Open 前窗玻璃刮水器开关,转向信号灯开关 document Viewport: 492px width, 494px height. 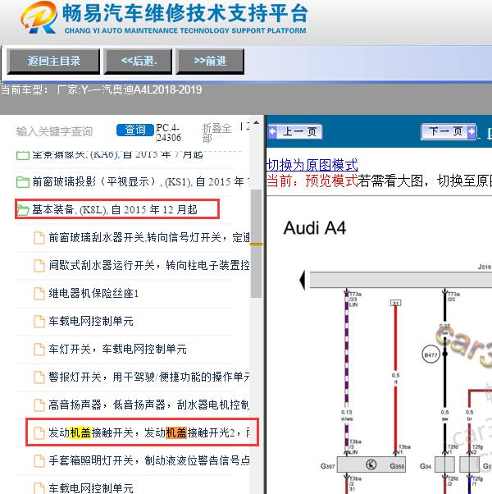click(149, 237)
